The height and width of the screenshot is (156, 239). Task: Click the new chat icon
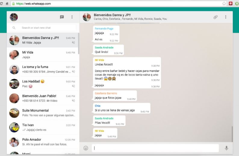click(62, 17)
